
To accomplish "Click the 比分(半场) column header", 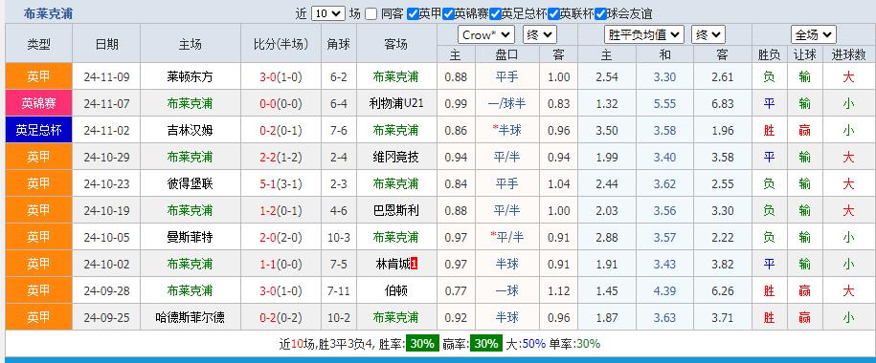I will pyautogui.click(x=281, y=44).
